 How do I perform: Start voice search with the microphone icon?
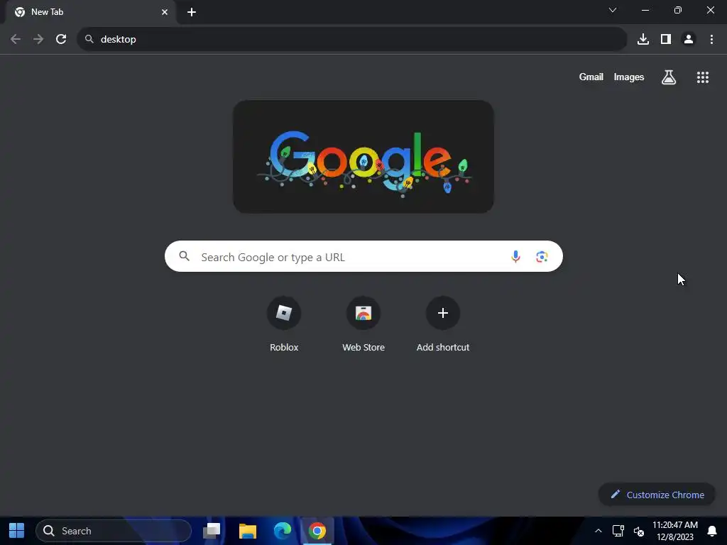pyautogui.click(x=515, y=256)
